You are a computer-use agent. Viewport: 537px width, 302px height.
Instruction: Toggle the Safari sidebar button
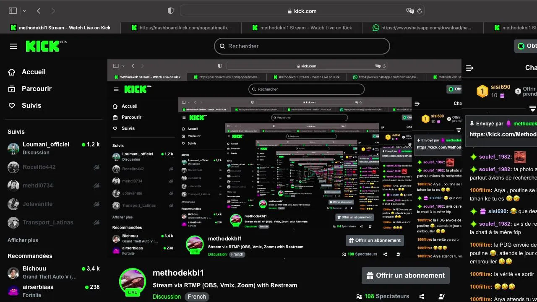click(x=13, y=11)
